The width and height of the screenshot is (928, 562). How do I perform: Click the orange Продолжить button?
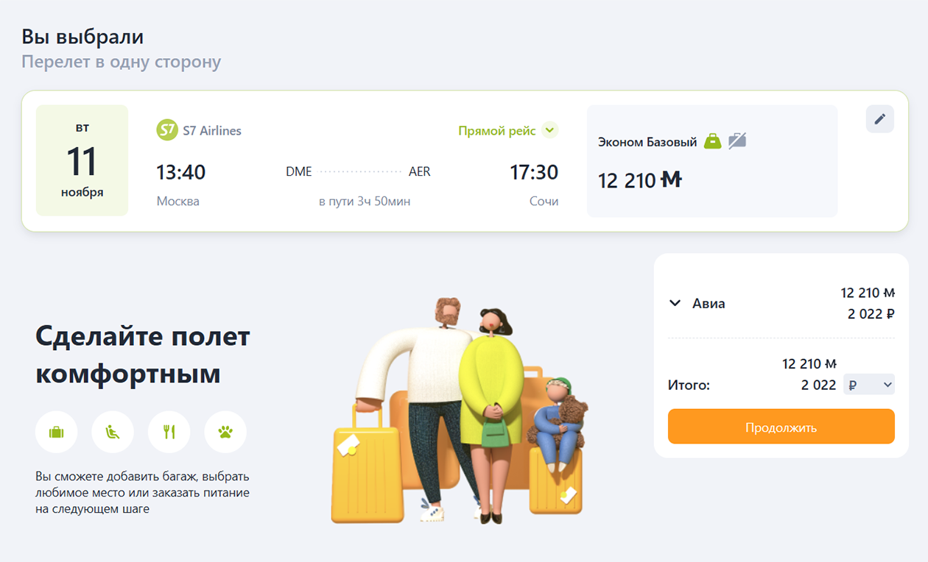point(781,427)
